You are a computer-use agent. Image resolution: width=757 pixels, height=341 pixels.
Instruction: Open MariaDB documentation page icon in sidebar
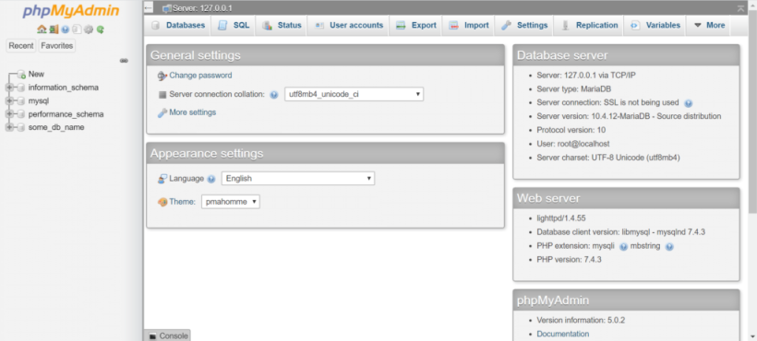pyautogui.click(x=77, y=29)
